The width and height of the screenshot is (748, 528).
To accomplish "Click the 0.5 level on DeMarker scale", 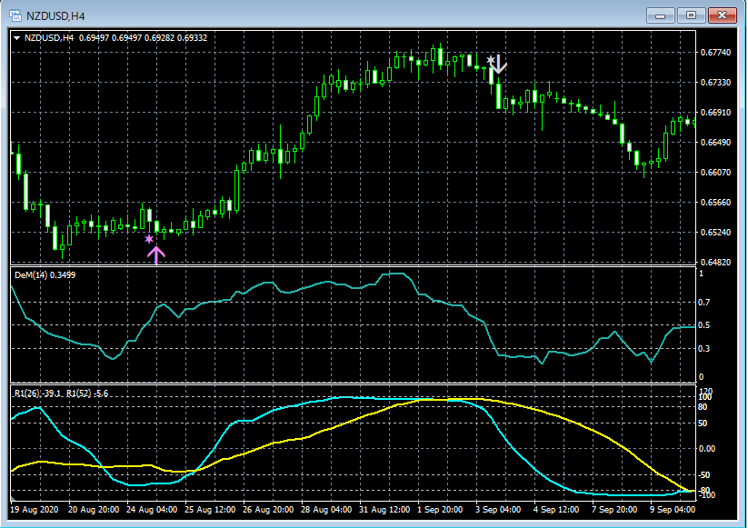I will coord(703,324).
